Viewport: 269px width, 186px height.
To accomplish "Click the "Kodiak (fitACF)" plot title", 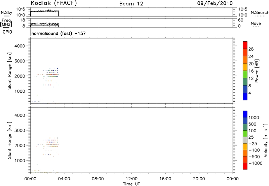I will pos(54,3).
